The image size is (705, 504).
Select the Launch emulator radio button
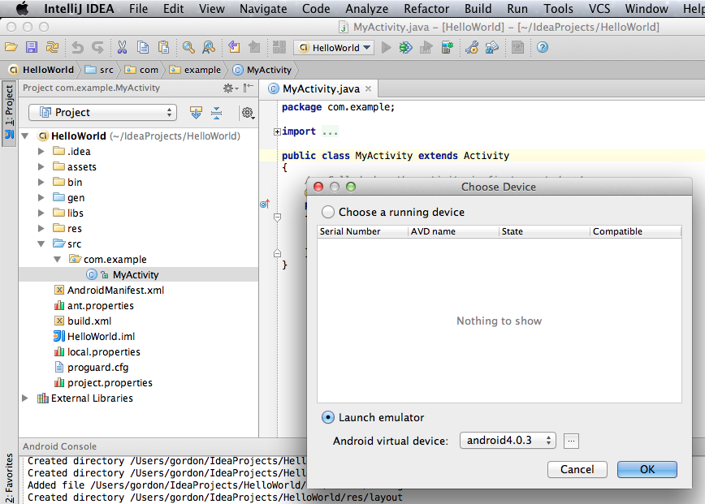point(328,417)
